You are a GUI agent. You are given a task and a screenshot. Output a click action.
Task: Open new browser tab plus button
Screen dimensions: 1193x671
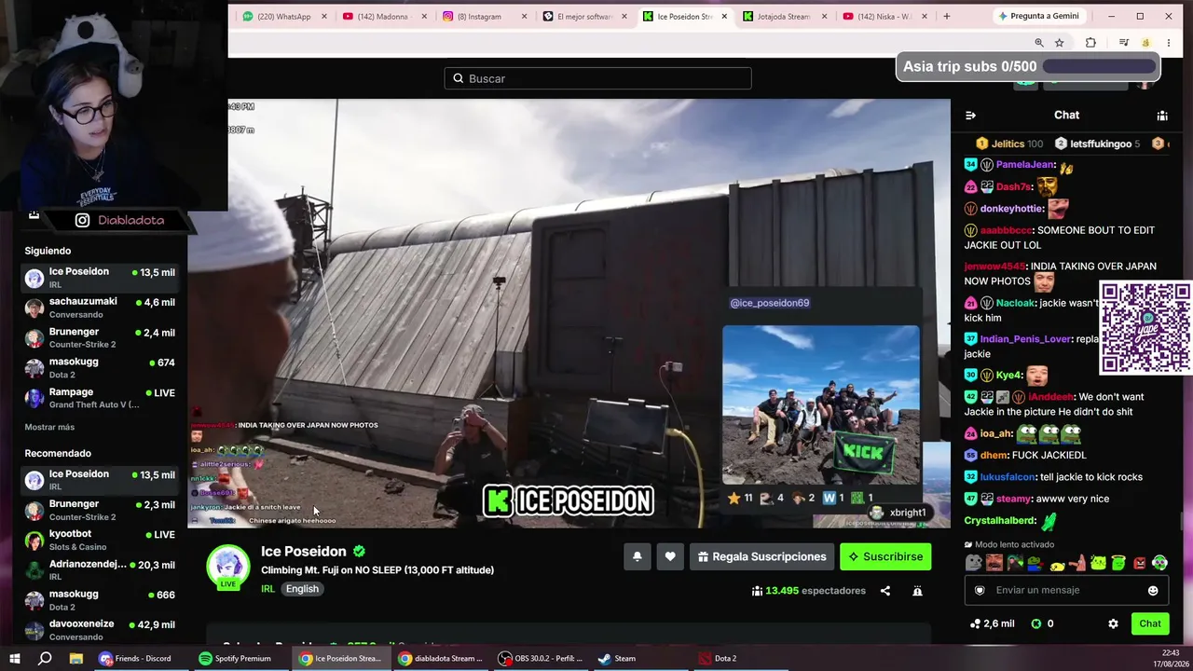946,16
